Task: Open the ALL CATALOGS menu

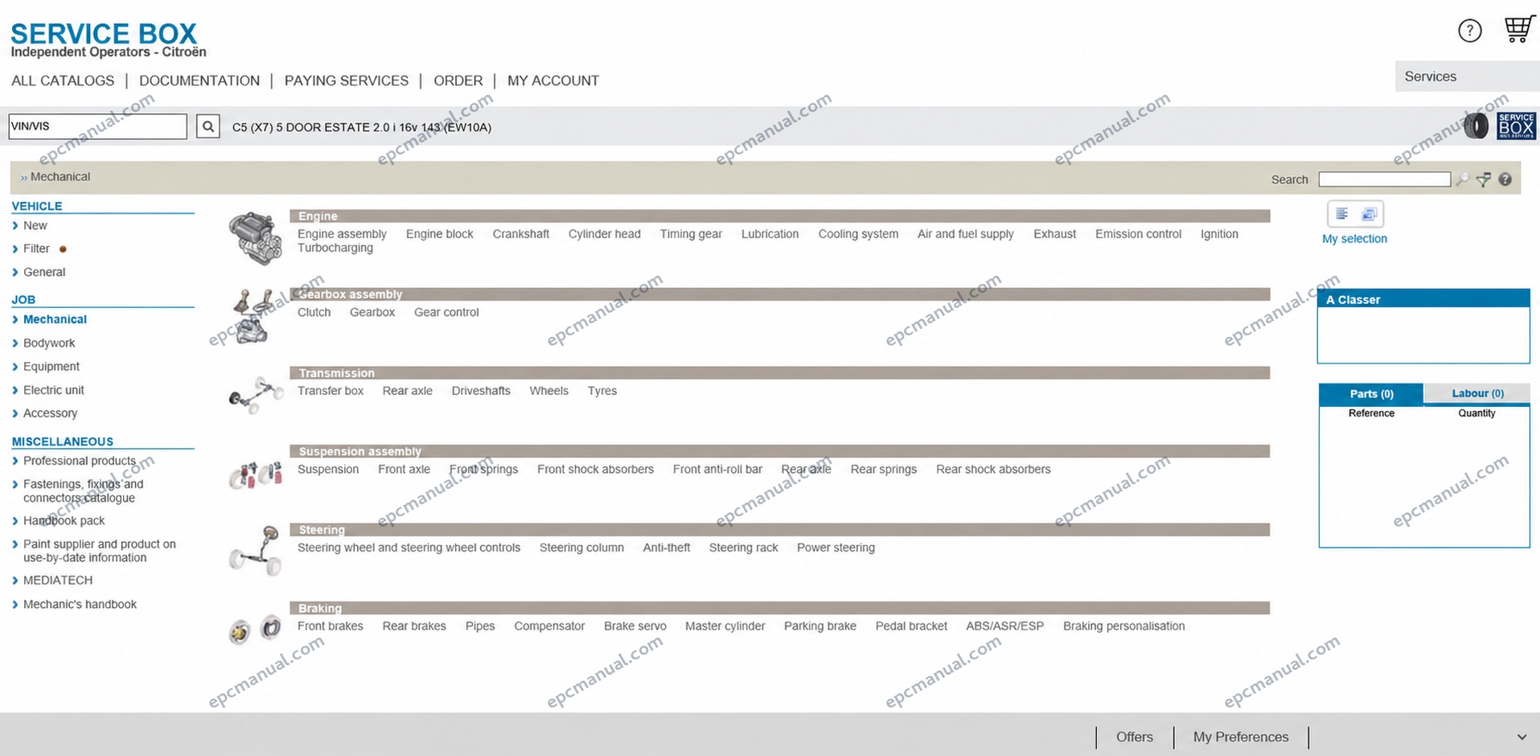Action: tap(63, 80)
